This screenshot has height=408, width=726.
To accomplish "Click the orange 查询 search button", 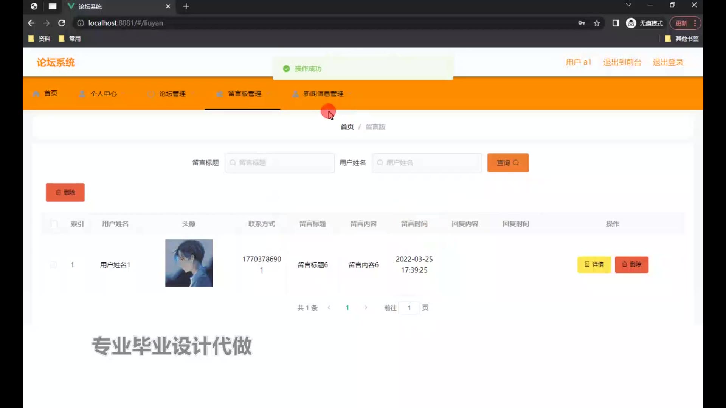I will (x=507, y=163).
